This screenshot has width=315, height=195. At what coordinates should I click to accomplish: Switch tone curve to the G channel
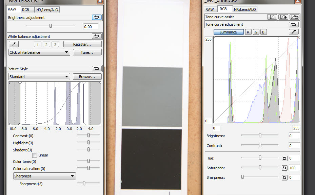(x=256, y=32)
